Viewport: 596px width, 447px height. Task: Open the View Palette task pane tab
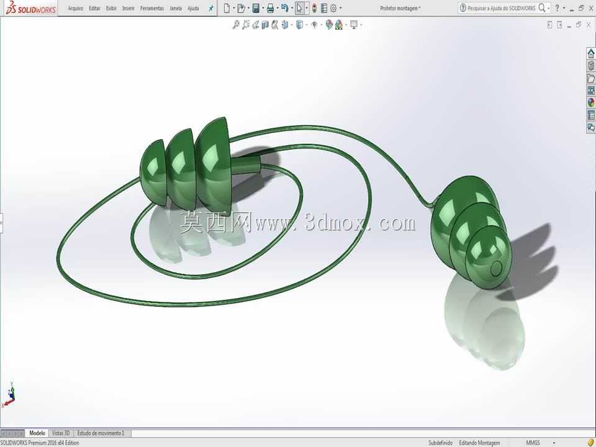click(590, 91)
